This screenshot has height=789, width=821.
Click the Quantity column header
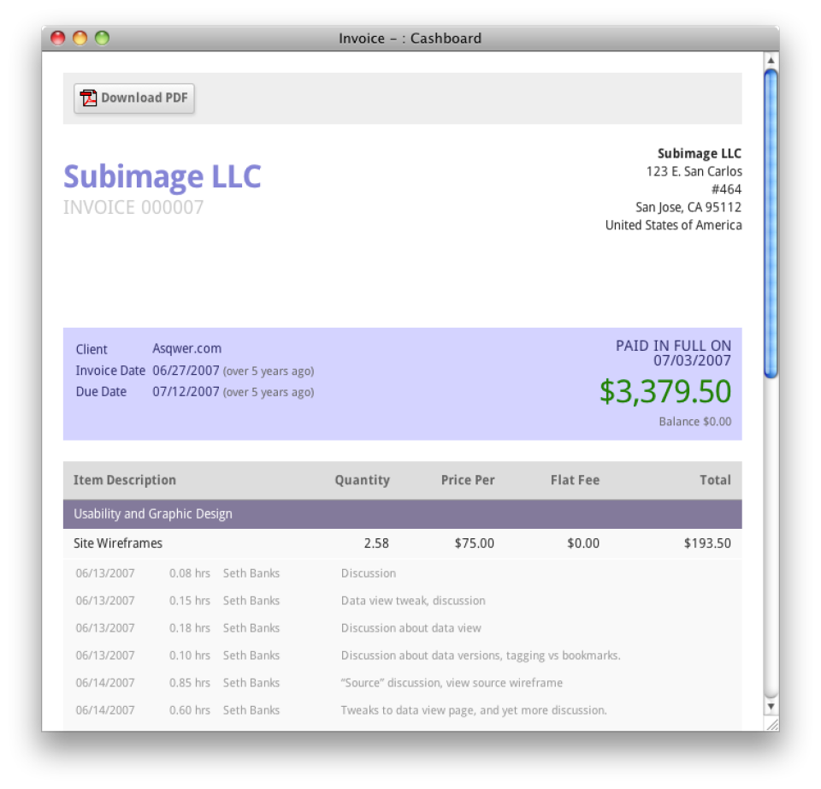click(362, 480)
